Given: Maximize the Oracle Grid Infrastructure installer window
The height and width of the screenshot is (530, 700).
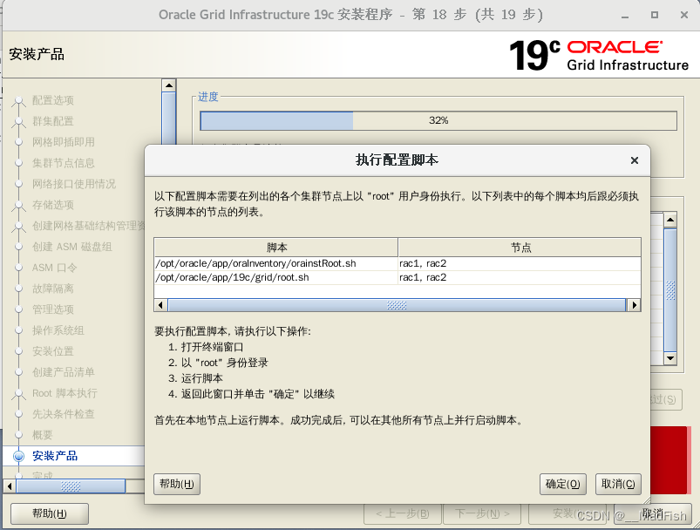Looking at the screenshot, I should [655, 15].
